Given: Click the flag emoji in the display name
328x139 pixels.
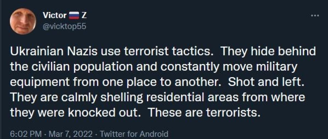Looking at the screenshot, I should click(x=73, y=16).
